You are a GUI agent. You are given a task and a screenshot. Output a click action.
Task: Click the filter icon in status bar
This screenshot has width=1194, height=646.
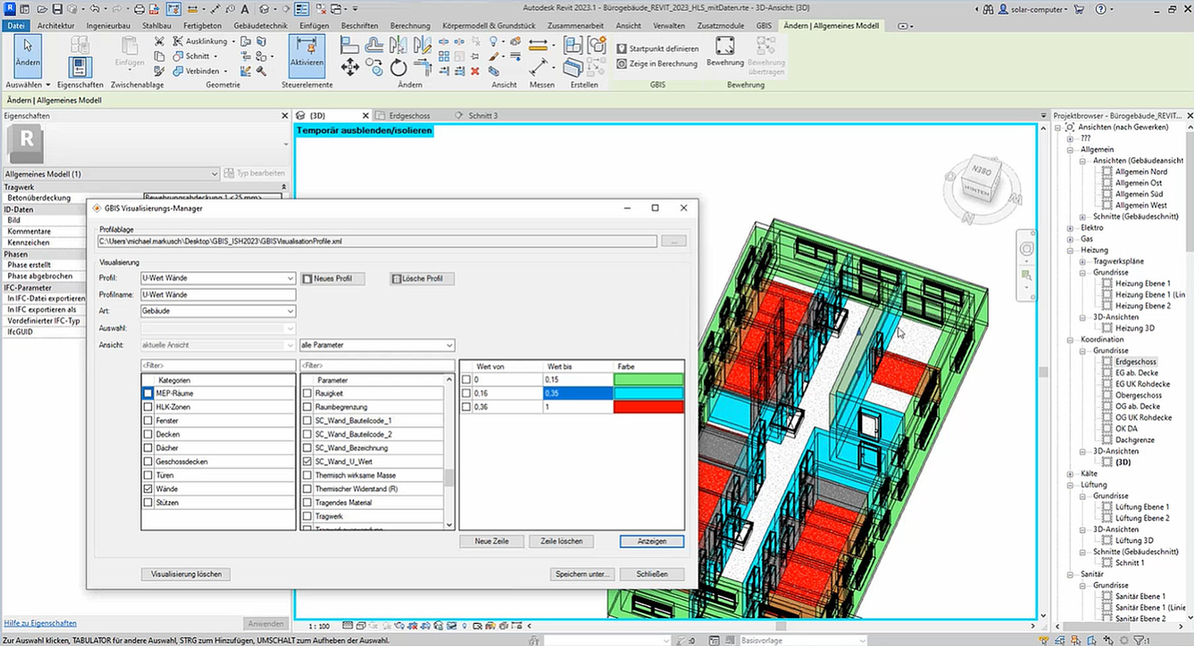point(1139,640)
